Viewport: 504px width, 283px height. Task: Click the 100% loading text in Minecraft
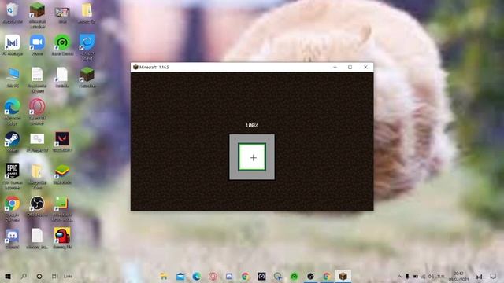pyautogui.click(x=252, y=126)
